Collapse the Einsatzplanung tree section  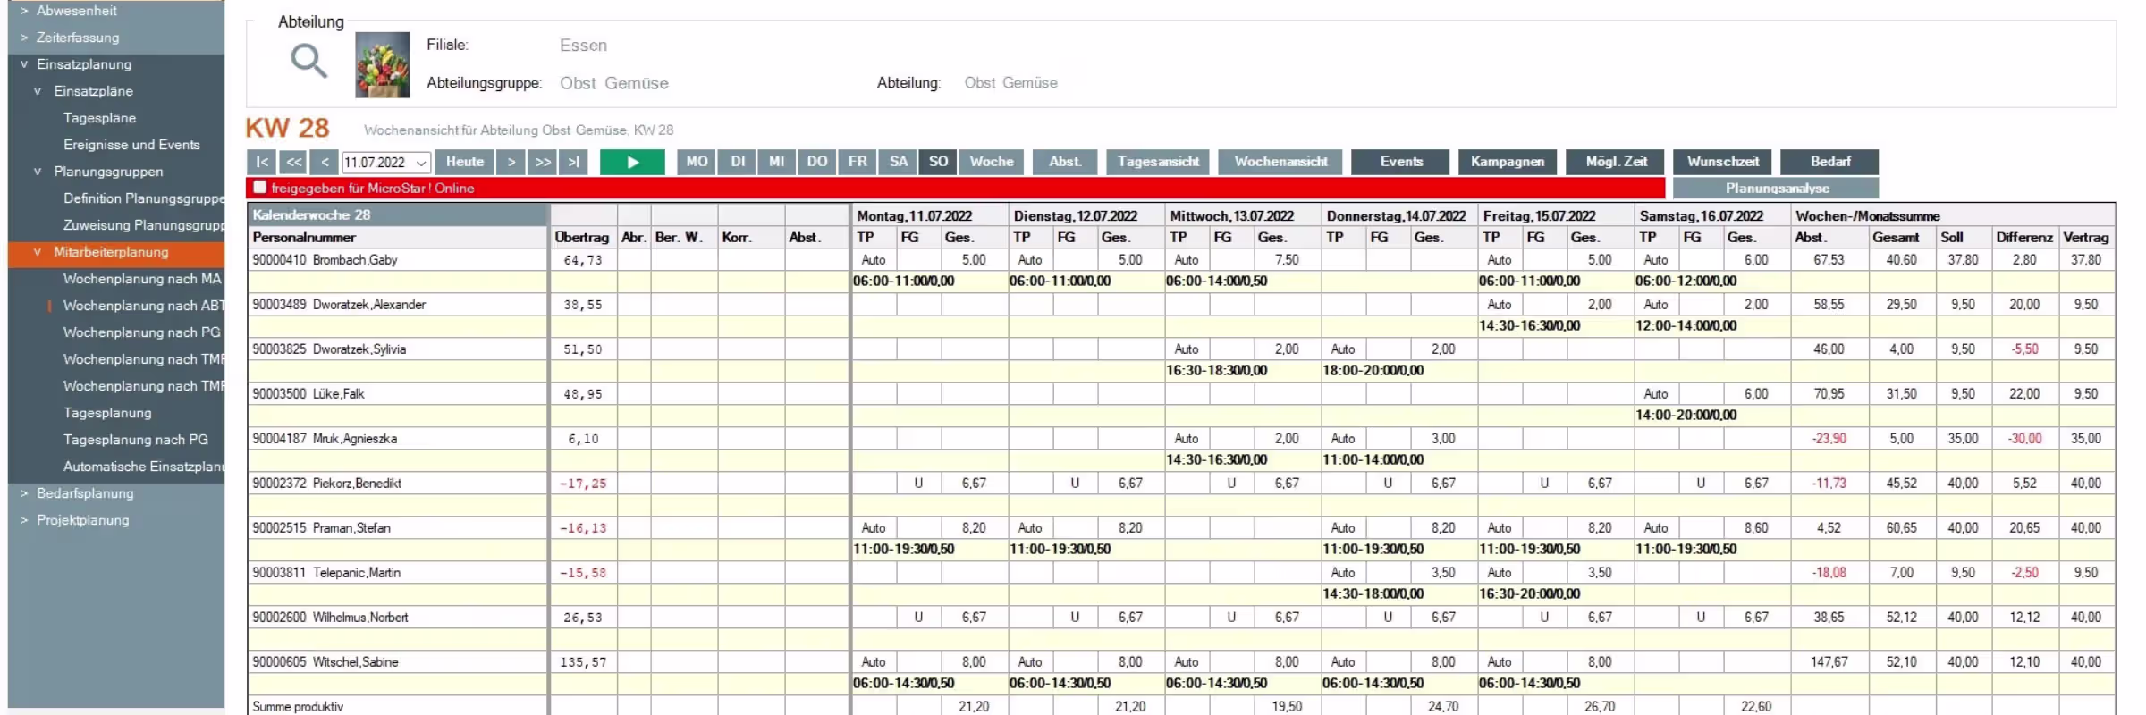24,64
